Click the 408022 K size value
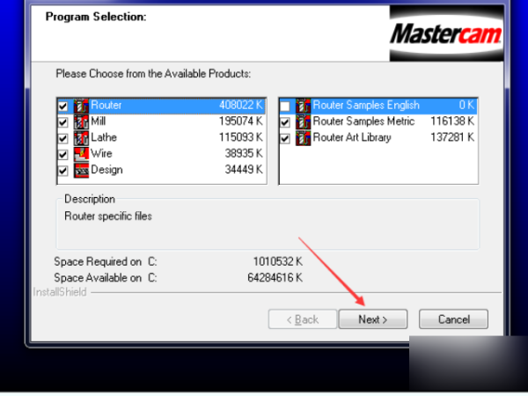 pos(241,106)
